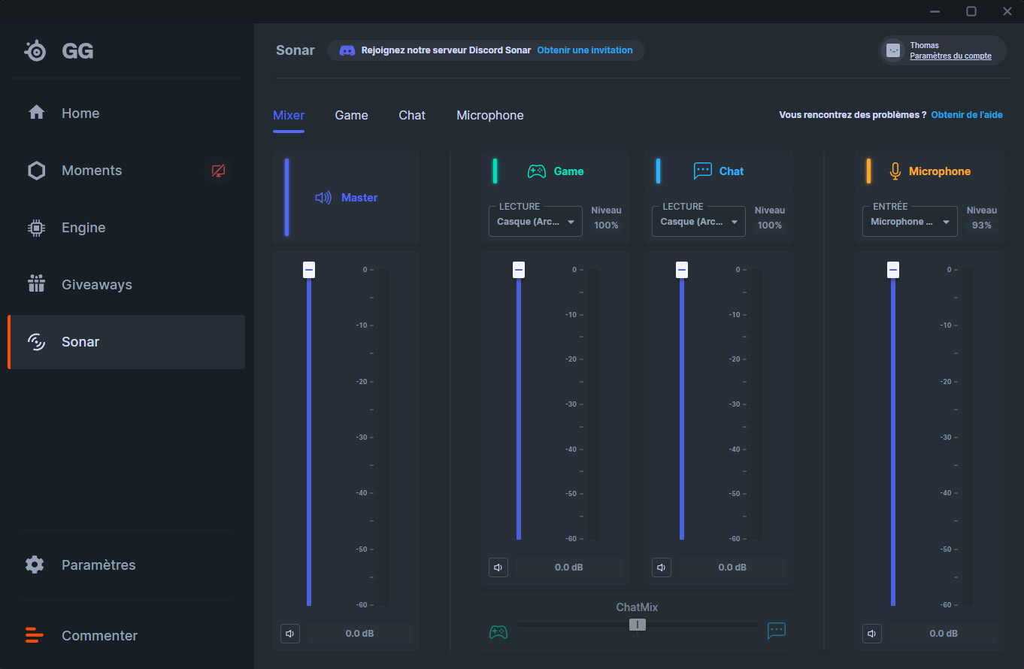Open the Microphone input device dropdown
The image size is (1024, 669).
pos(910,222)
